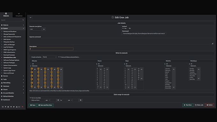Click the Input to command textarea

(x=121, y=41)
